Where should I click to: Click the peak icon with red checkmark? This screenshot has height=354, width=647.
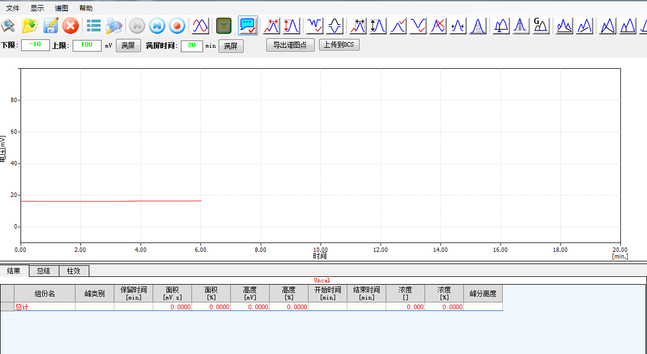point(398,26)
